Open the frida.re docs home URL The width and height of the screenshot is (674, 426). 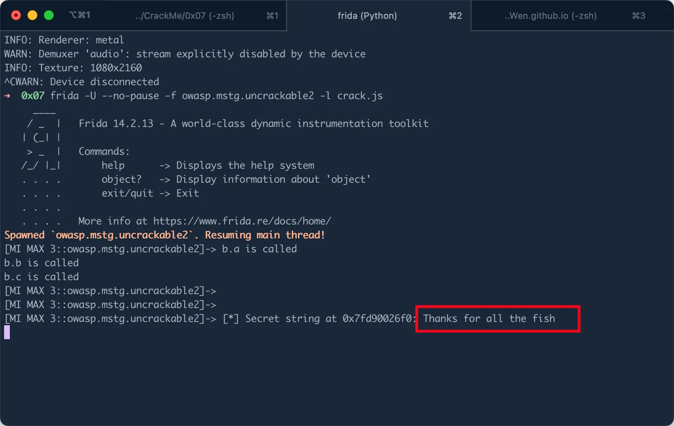coord(242,221)
